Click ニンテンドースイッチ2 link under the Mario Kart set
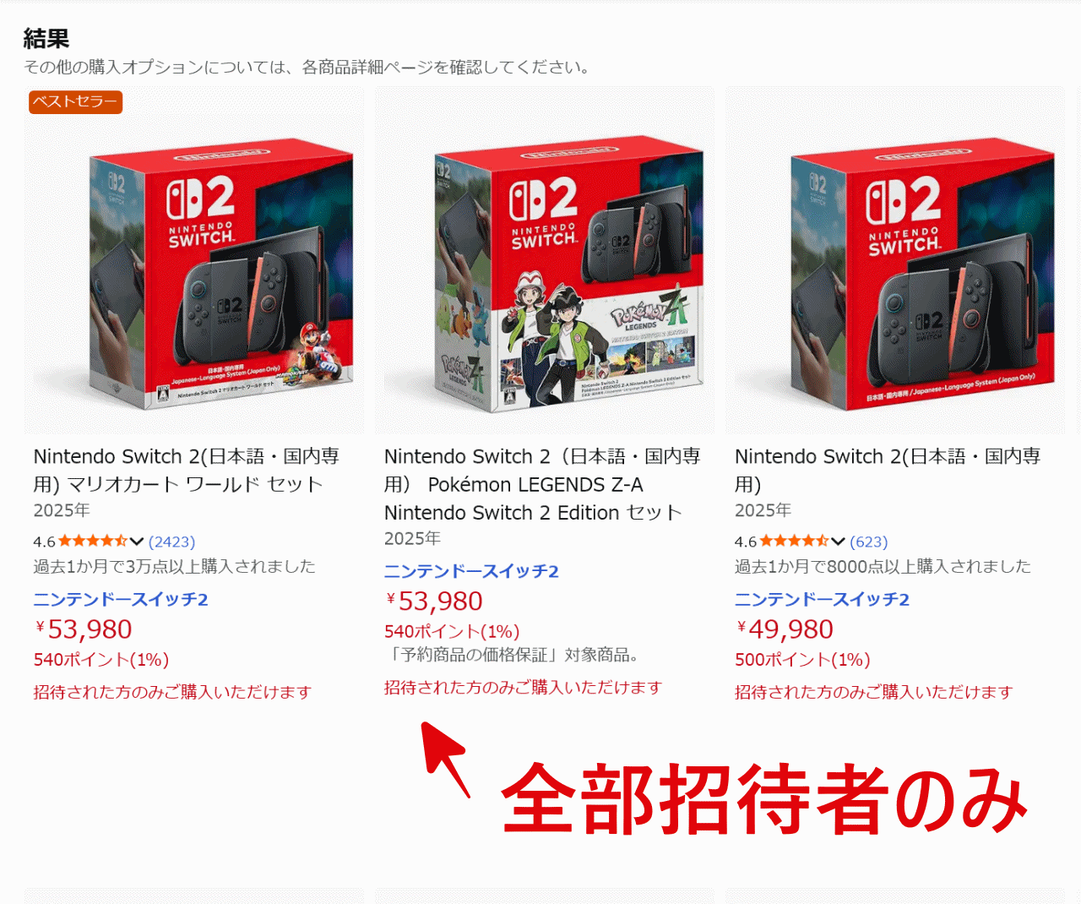The height and width of the screenshot is (904, 1081). 121,599
